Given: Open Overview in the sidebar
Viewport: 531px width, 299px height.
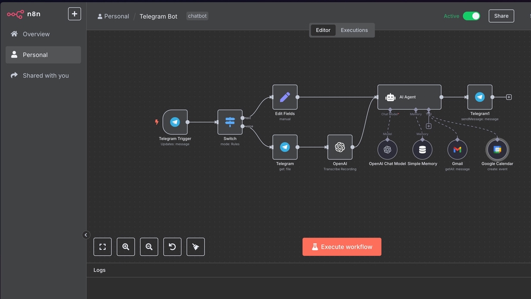Looking at the screenshot, I should (x=36, y=34).
